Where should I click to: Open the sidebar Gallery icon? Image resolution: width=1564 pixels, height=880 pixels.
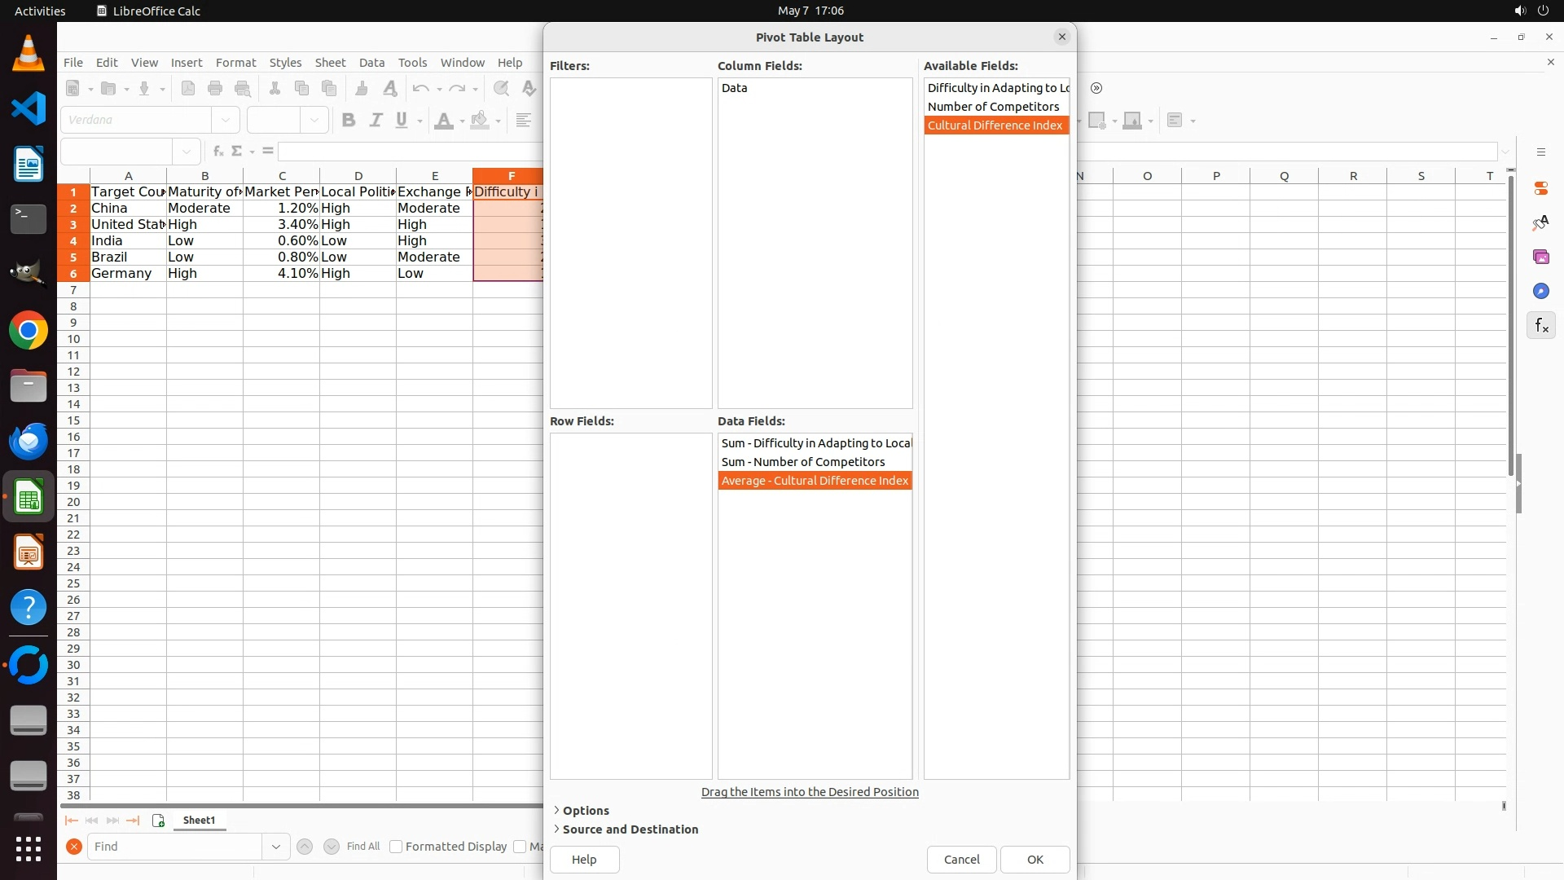[x=1541, y=257]
